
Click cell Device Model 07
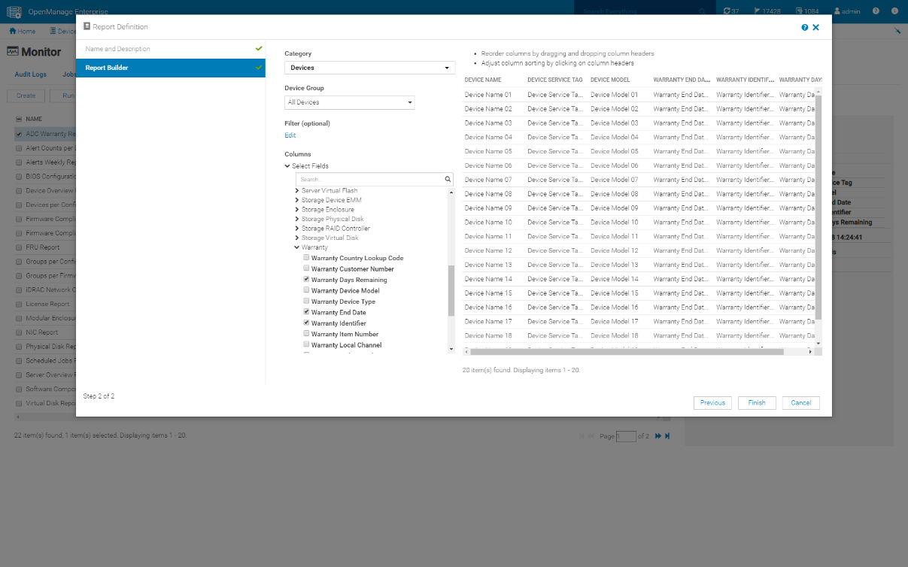pyautogui.click(x=614, y=180)
